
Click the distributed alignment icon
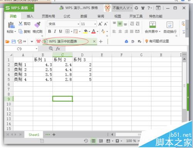(137, 31)
